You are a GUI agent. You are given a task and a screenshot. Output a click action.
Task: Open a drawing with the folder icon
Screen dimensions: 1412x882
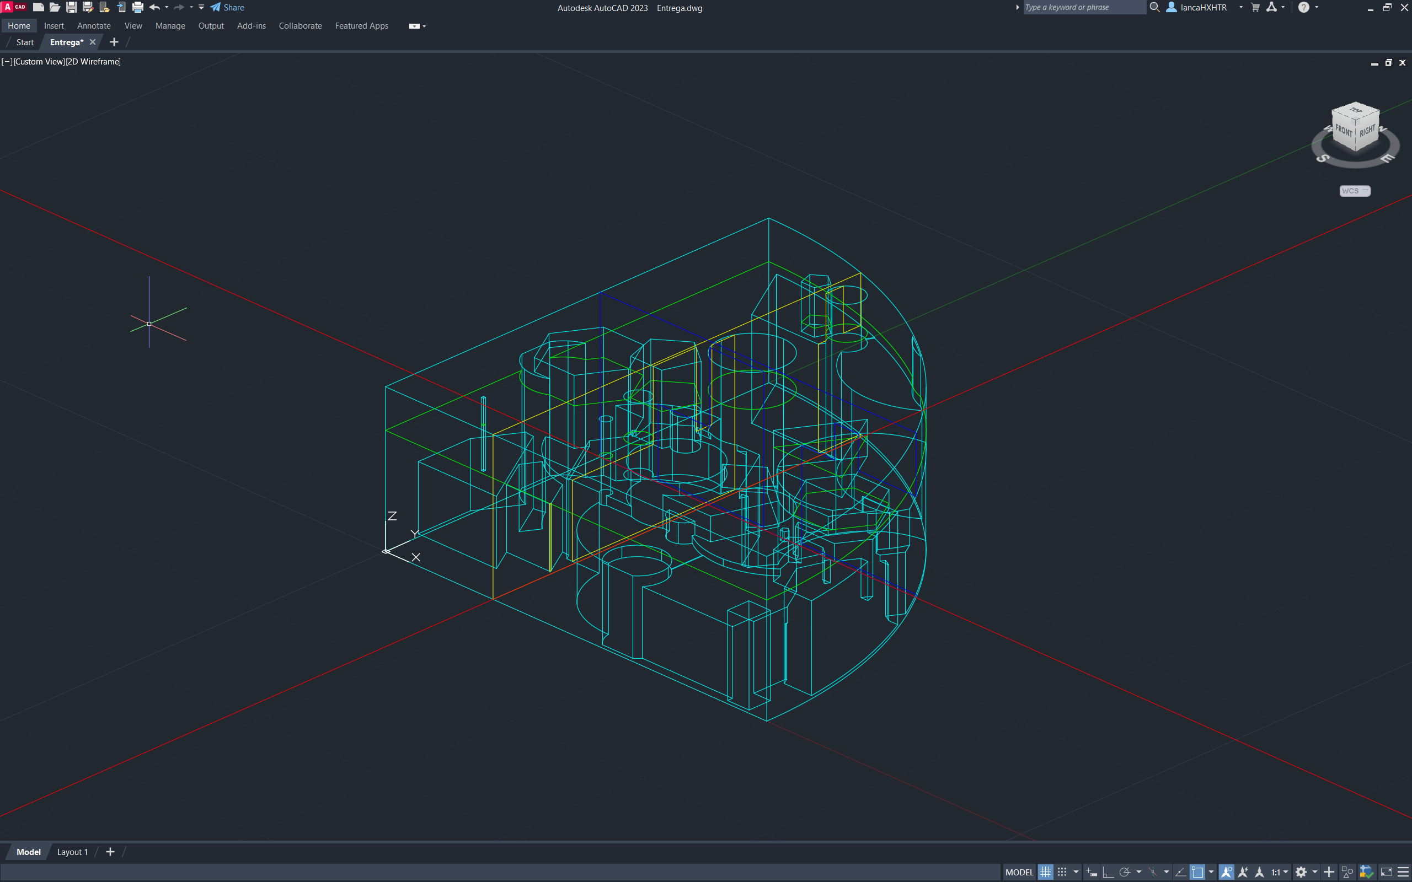pos(54,8)
